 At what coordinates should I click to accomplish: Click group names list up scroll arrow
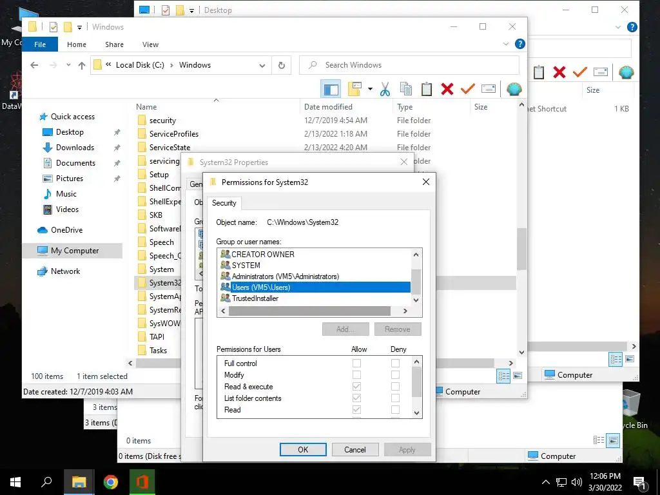coord(416,255)
